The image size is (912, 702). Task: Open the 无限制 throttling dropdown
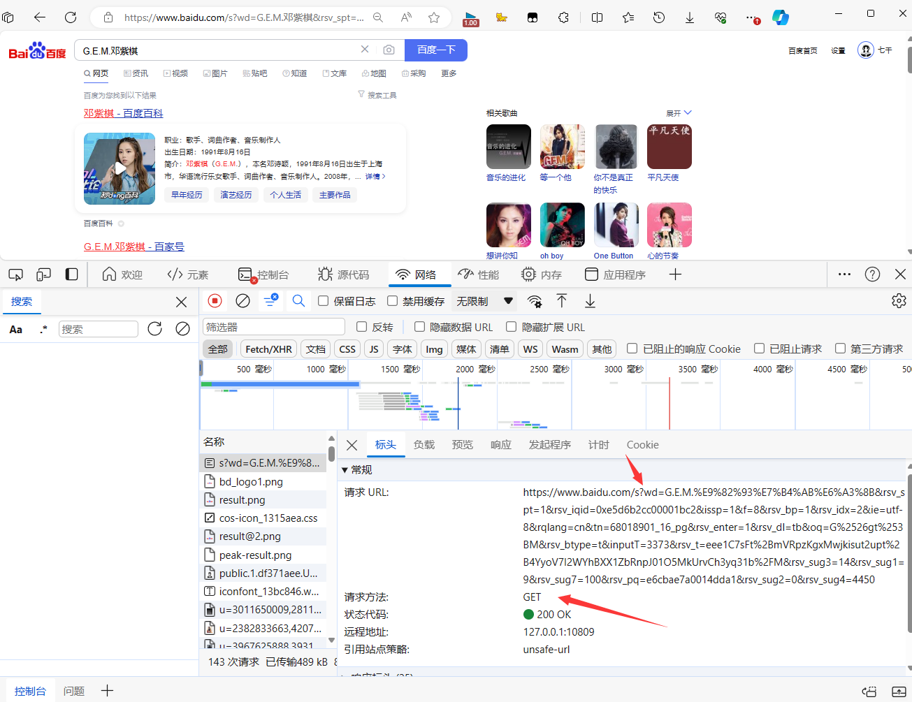click(x=485, y=301)
